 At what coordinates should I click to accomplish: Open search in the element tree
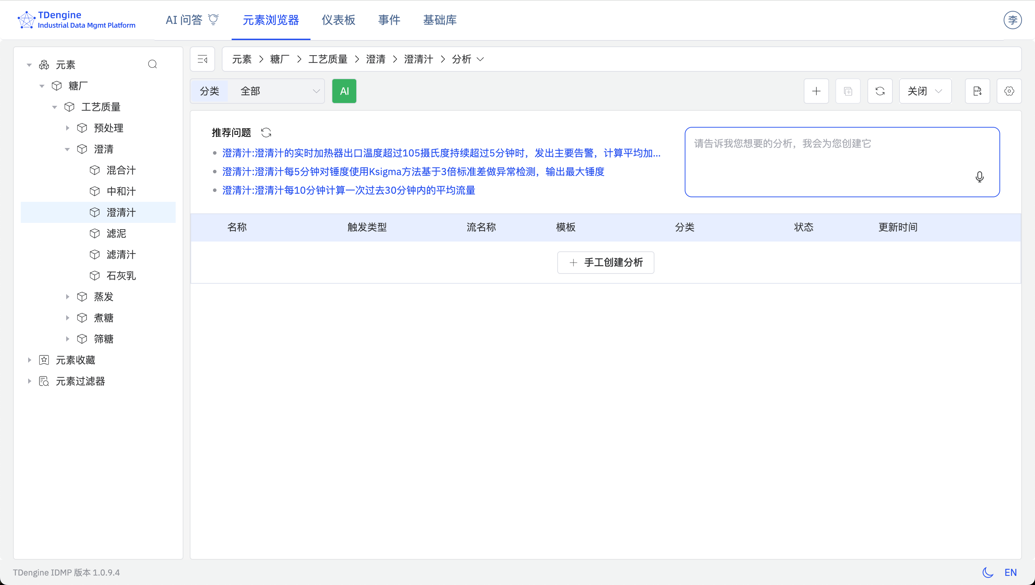coord(152,64)
